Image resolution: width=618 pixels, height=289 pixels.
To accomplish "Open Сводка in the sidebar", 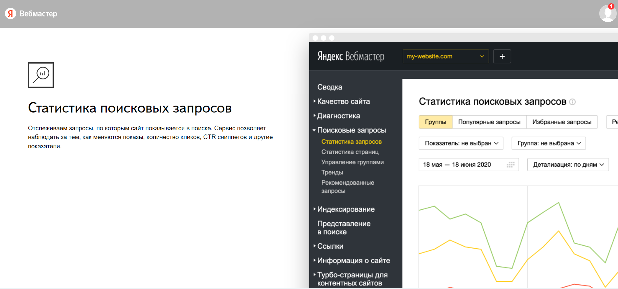I will [x=330, y=87].
